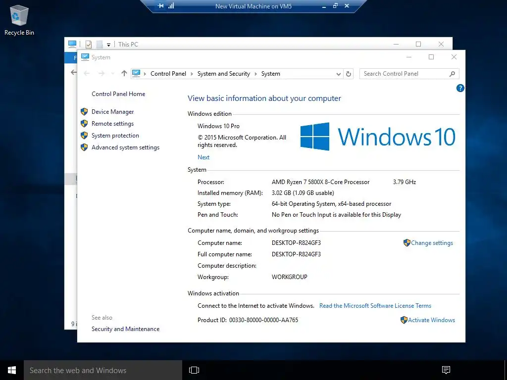Image resolution: width=507 pixels, height=380 pixels.
Task: Refresh the System control panel page
Action: coord(348,74)
